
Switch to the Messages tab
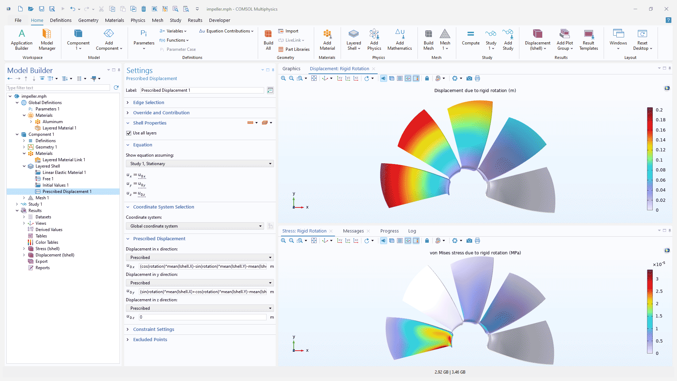[353, 231]
